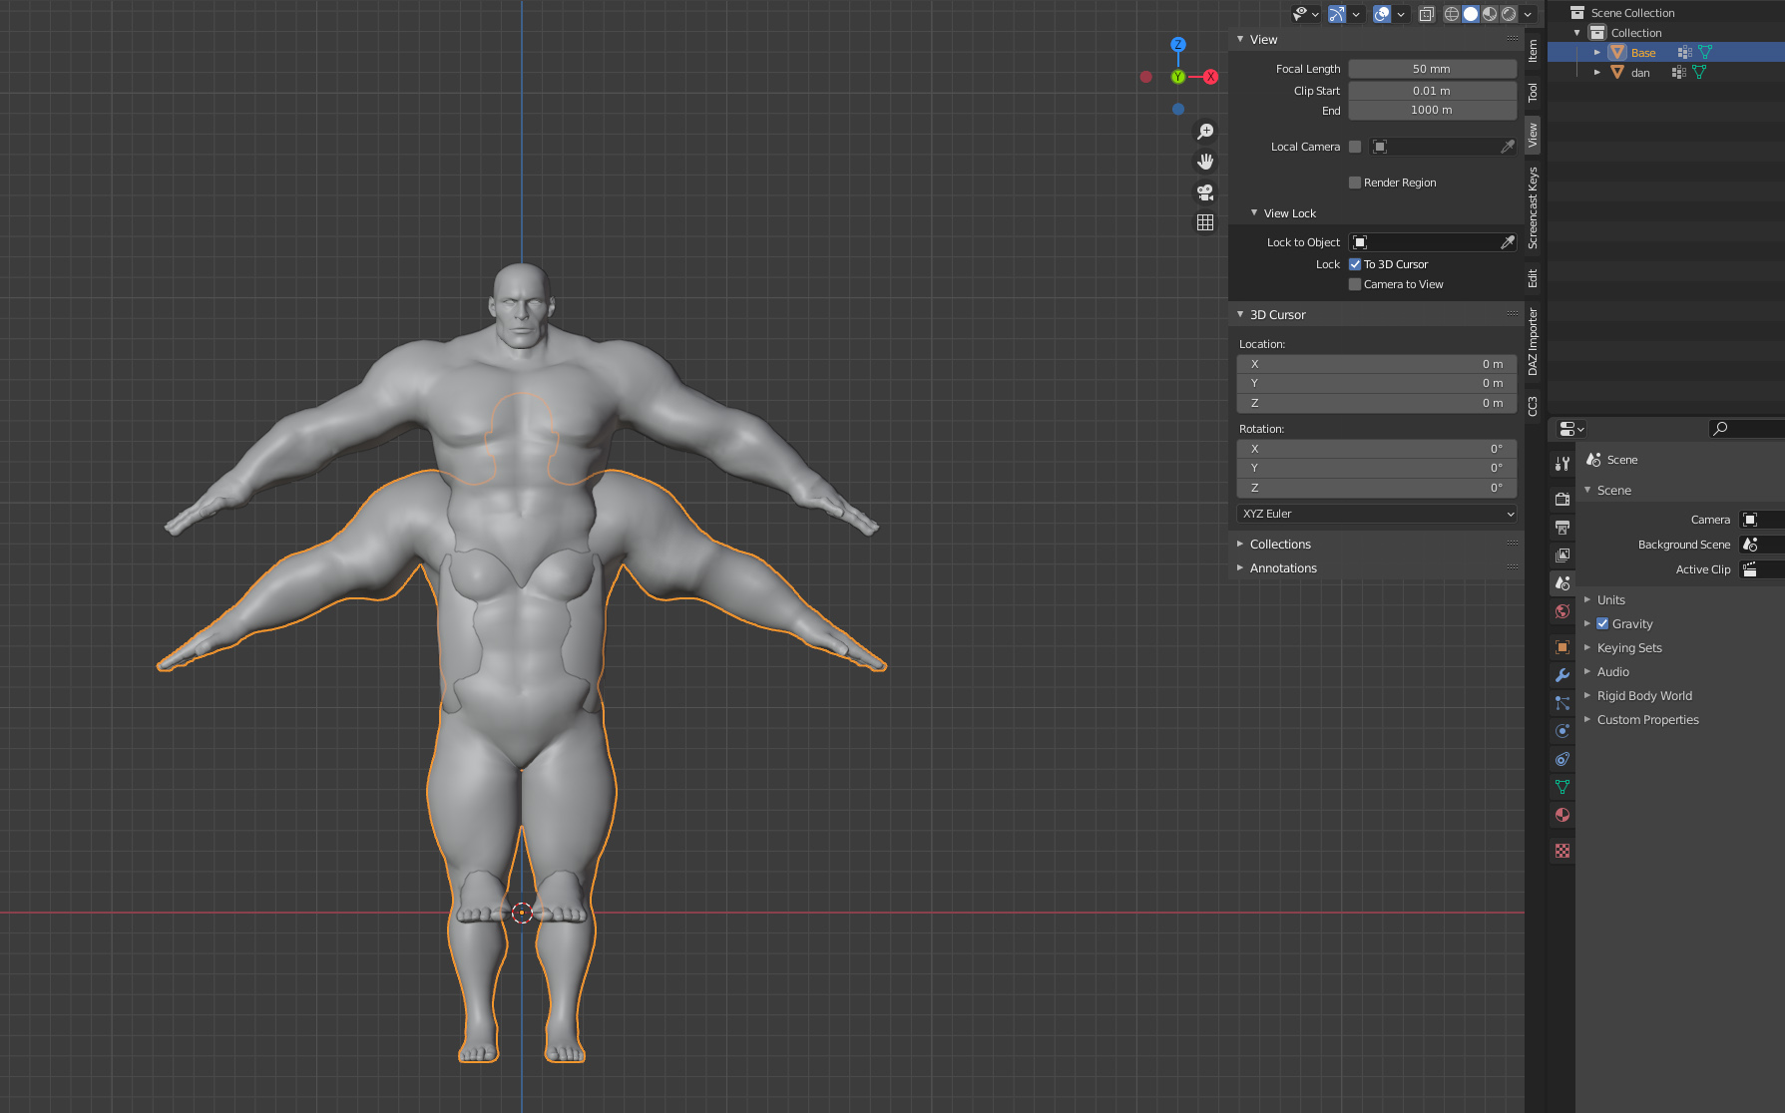Screen dimensions: 1785x1113
Task: Open the Item sidebar tab
Action: [x=1533, y=50]
